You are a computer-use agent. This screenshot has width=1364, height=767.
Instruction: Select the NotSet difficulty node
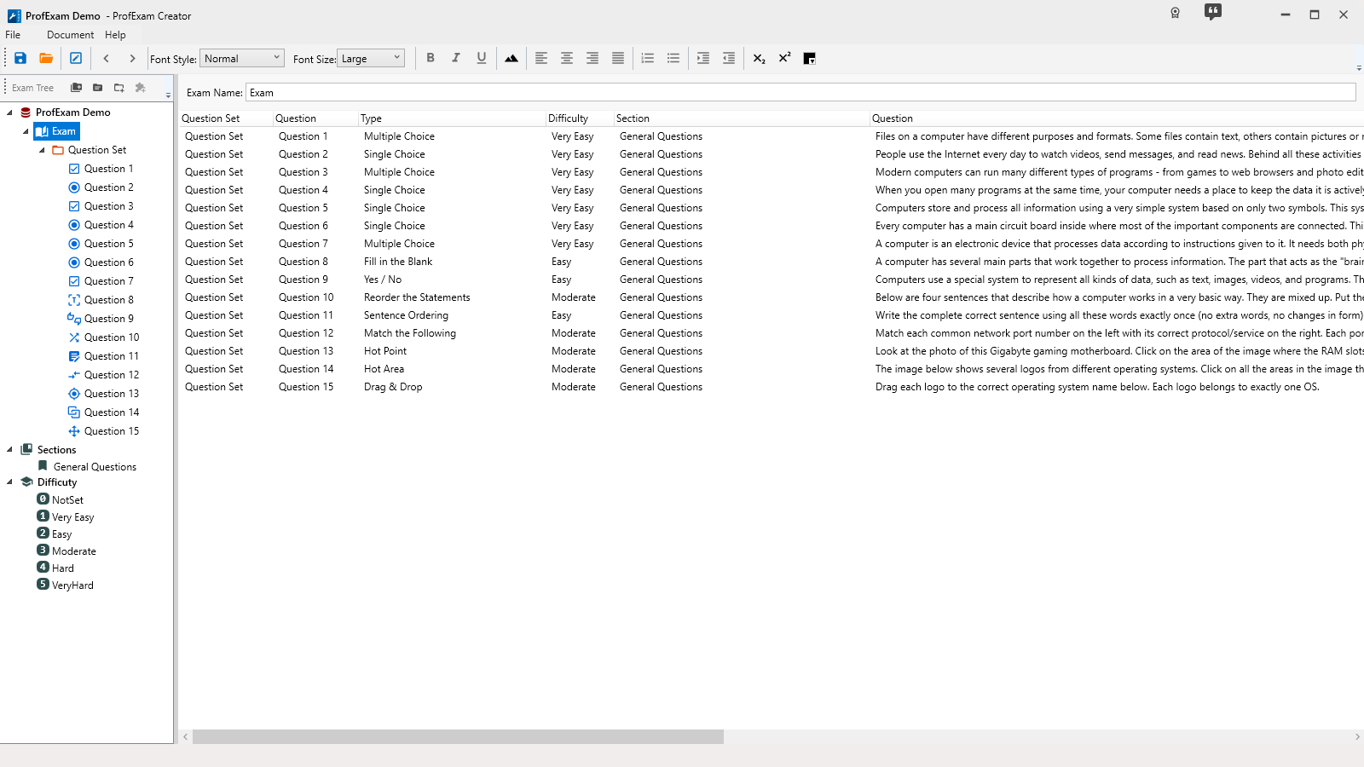67,500
